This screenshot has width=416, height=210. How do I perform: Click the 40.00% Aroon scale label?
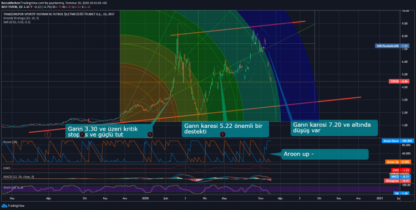point(406,153)
